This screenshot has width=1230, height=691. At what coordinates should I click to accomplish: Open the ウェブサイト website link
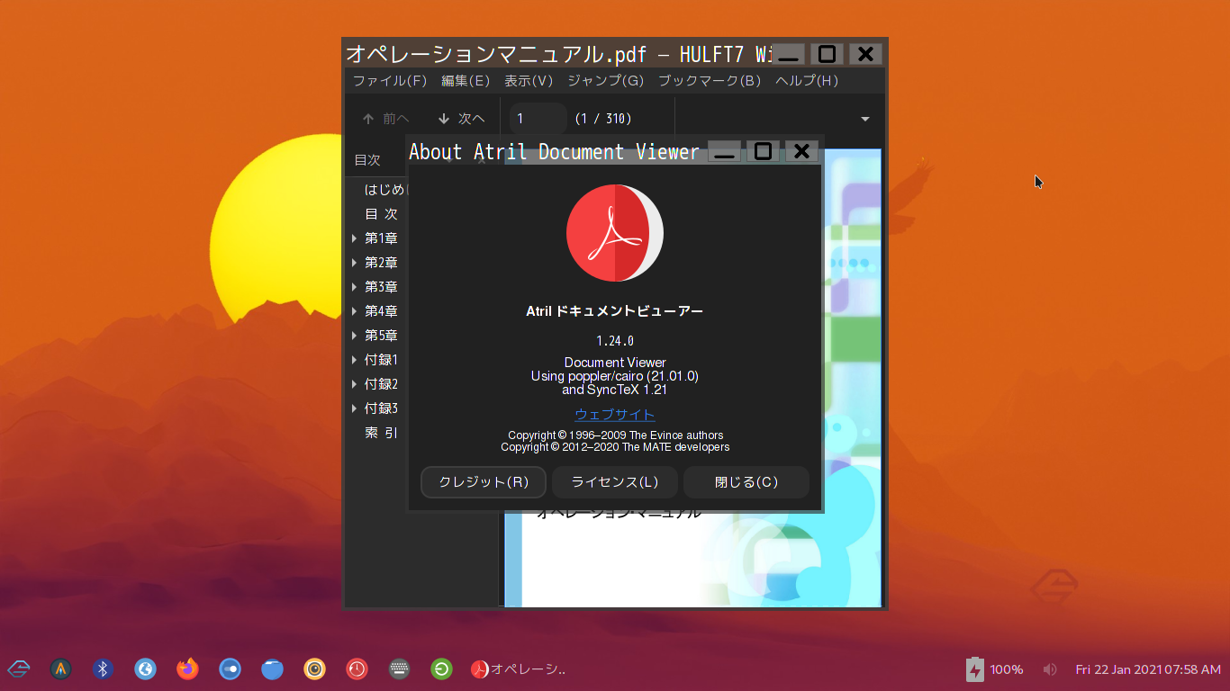pos(615,415)
